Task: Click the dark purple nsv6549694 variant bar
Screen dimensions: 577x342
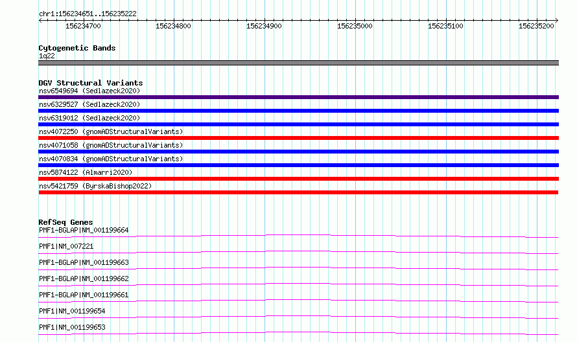Action: pyautogui.click(x=298, y=97)
